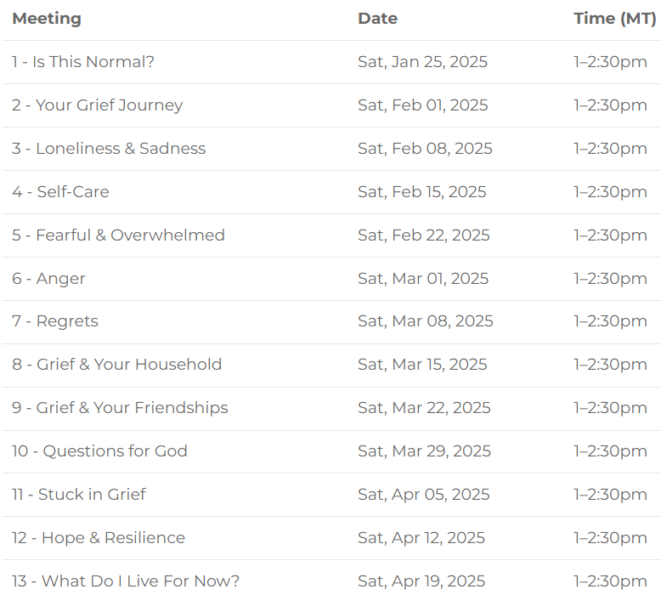The height and width of the screenshot is (595, 661).
Task: Click the '7 - Regrets' meeting title
Action: click(x=55, y=321)
